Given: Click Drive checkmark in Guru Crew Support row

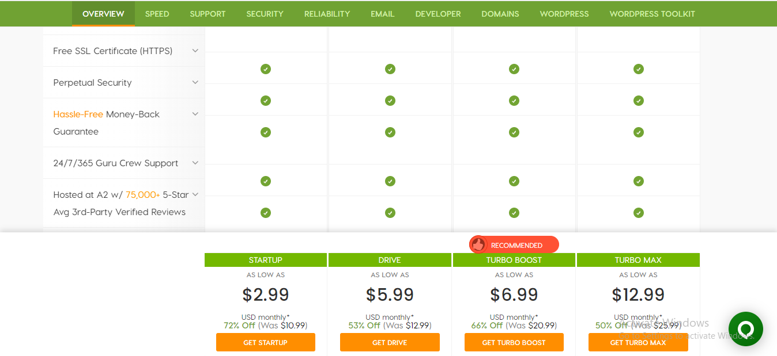Looking at the screenshot, I should [x=390, y=181].
